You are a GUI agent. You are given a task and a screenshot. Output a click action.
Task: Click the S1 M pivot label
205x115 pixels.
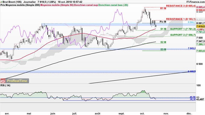(x=163, y=29)
